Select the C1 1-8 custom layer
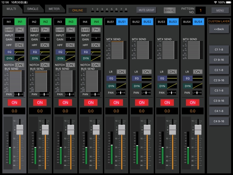The height and width of the screenshot is (175, 233). tap(219, 49)
